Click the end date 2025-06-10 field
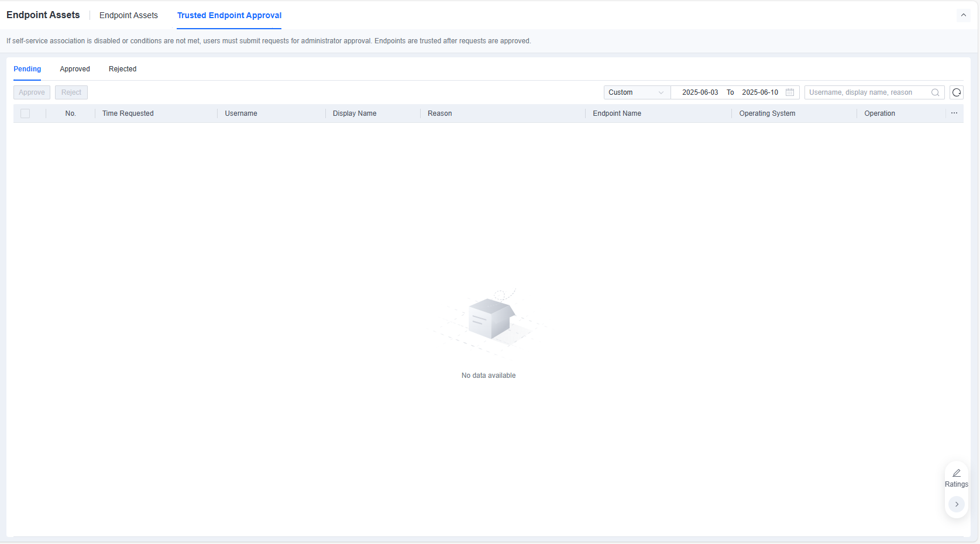The image size is (980, 544). [761, 92]
